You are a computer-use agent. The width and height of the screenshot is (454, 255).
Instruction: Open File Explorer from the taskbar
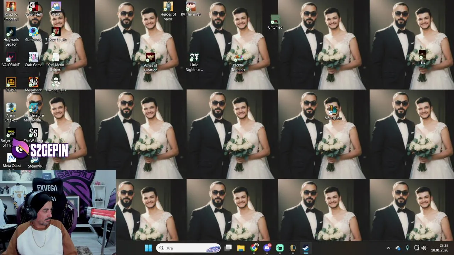(241, 248)
